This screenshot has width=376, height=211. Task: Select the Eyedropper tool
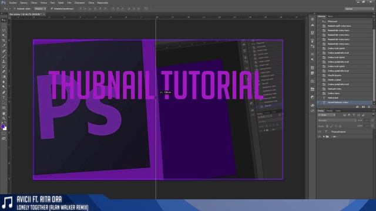click(4, 46)
